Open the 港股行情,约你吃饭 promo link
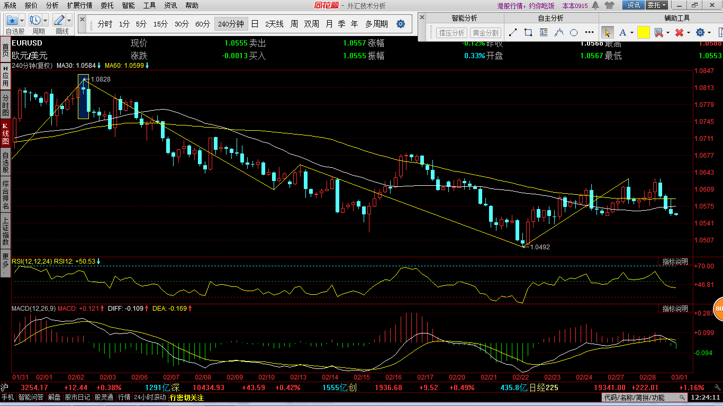The height and width of the screenshot is (406, 723). click(x=526, y=6)
